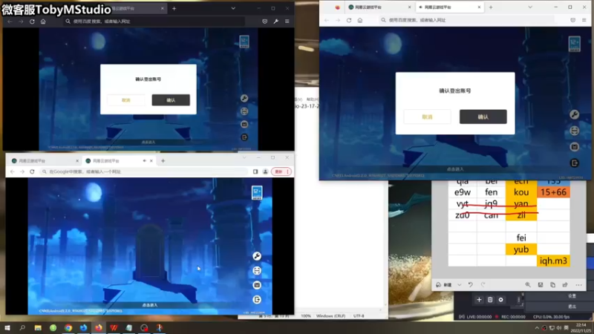
Task: Click 取消 in top-right Firefox logout dialog
Action: point(428,117)
